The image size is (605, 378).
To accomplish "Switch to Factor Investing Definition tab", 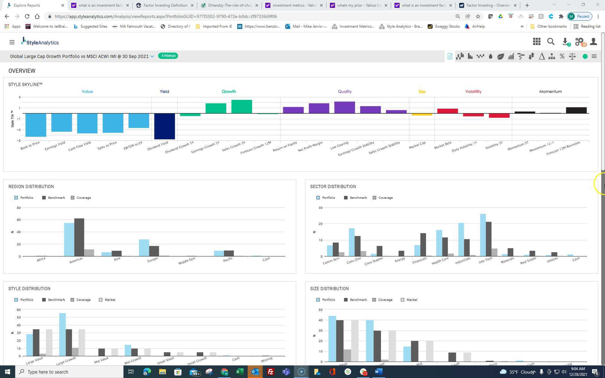I will (x=165, y=5).
